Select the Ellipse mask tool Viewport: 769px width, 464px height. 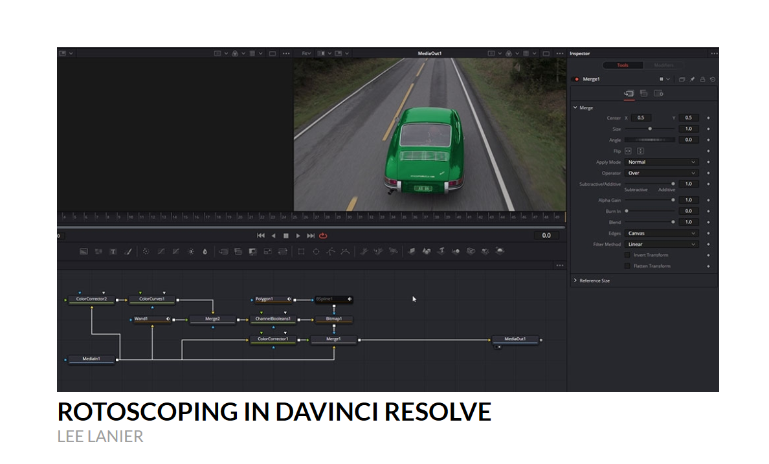(x=317, y=252)
